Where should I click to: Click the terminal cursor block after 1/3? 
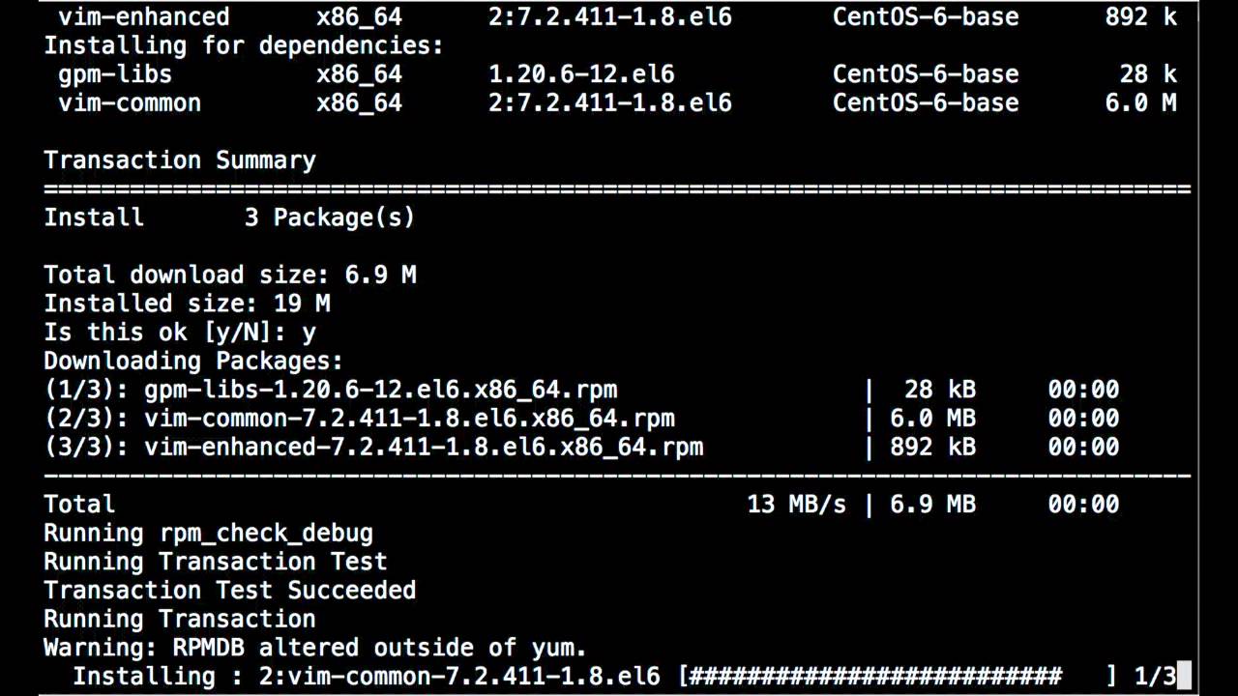(1184, 675)
